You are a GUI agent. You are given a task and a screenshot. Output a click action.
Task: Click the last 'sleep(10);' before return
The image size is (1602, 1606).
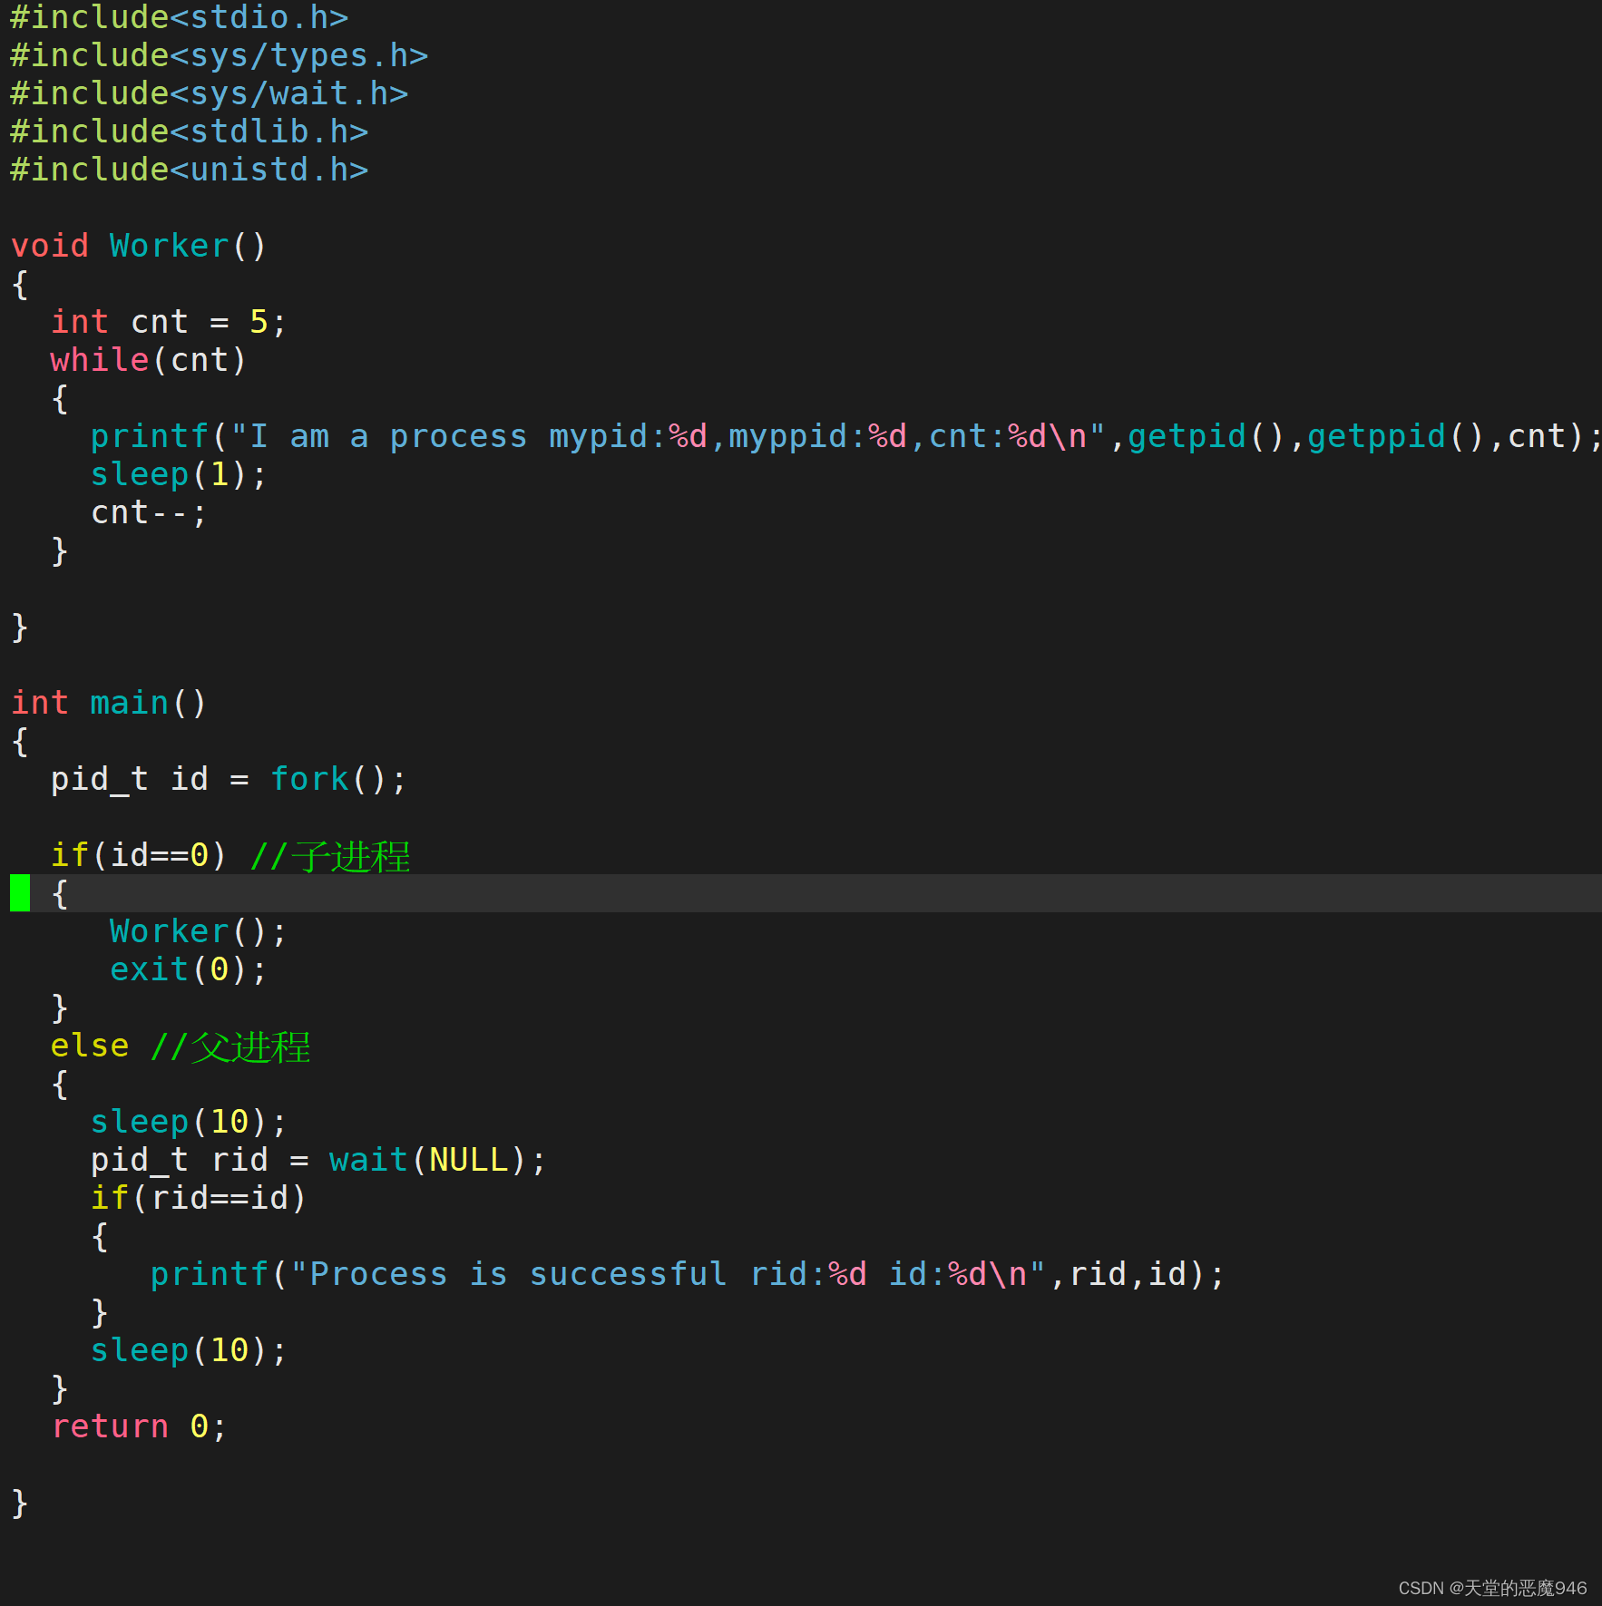pos(189,1350)
